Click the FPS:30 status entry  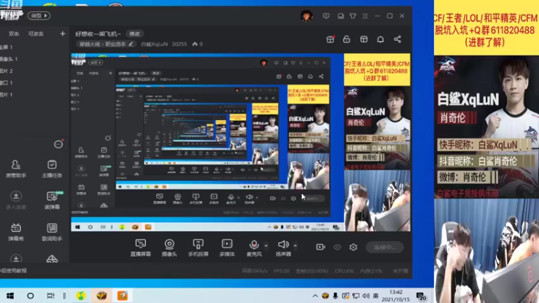pyautogui.click(x=281, y=271)
